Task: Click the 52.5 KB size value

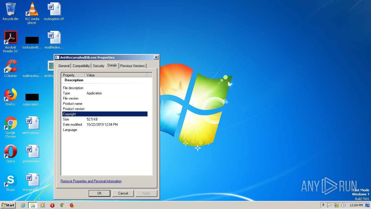Action: (x=92, y=119)
